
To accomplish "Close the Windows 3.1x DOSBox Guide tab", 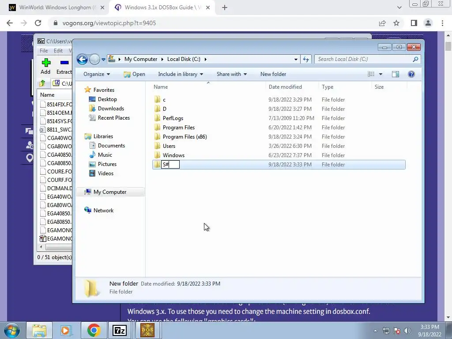I will pos(207,8).
